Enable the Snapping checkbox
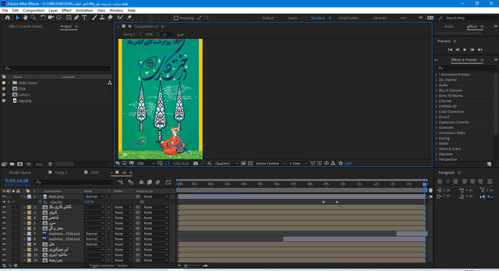The image size is (499, 271). 176,18
